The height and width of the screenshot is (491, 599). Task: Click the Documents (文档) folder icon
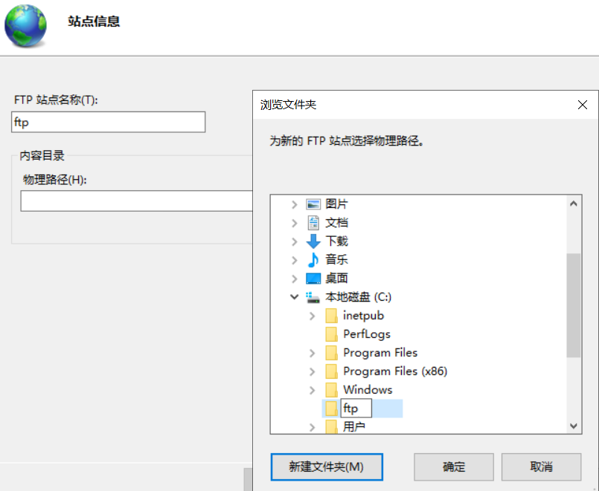313,223
